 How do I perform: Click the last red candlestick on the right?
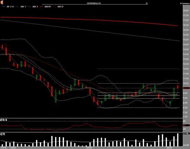coord(178,87)
